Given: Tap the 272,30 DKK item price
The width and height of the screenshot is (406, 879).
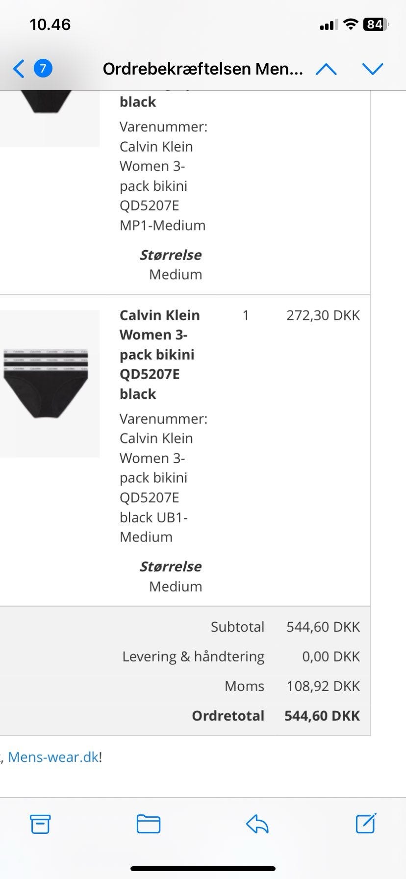Looking at the screenshot, I should (323, 315).
